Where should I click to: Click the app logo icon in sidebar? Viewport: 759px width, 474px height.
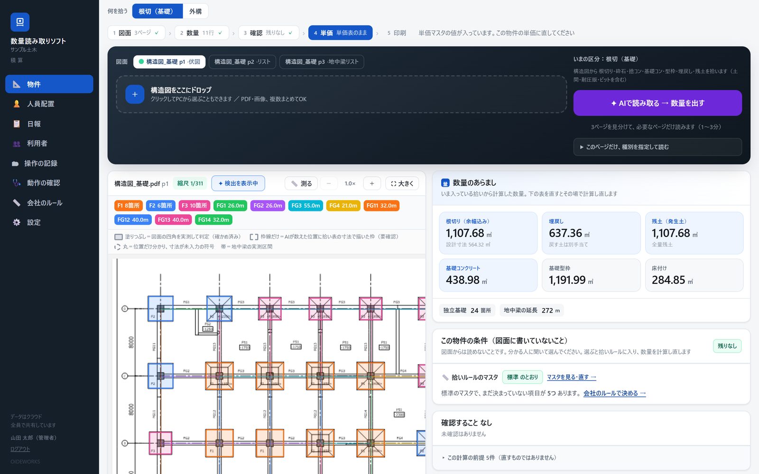[20, 22]
